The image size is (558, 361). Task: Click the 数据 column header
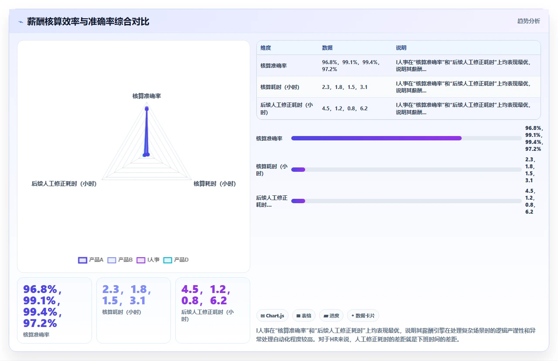click(327, 48)
